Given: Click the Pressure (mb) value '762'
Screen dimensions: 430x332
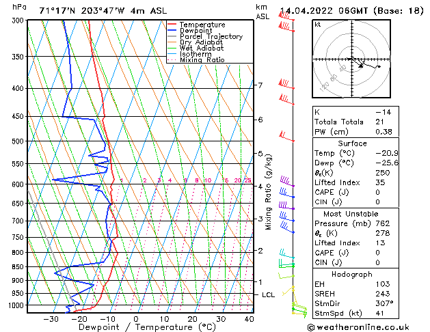Looking at the screenshot, I should pyautogui.click(x=383, y=223).
